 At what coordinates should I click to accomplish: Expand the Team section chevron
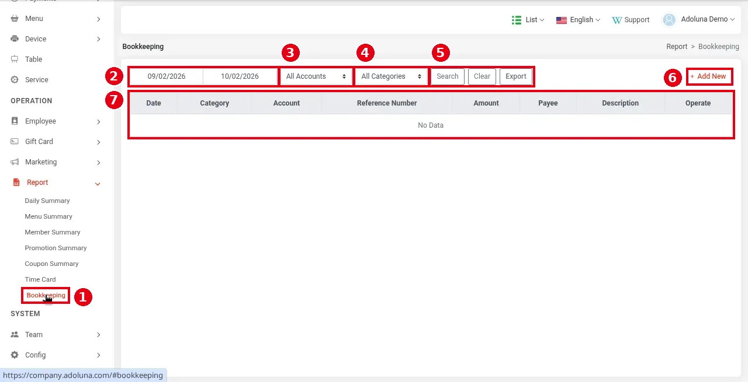pyautogui.click(x=99, y=335)
